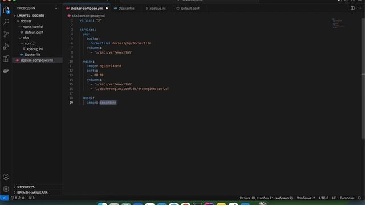Open the Accounts icon

point(6,177)
